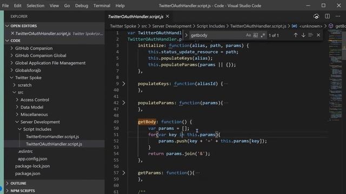Click the highlighted getBody match on line 49
This screenshot has height=194, width=346.
[x=147, y=122]
